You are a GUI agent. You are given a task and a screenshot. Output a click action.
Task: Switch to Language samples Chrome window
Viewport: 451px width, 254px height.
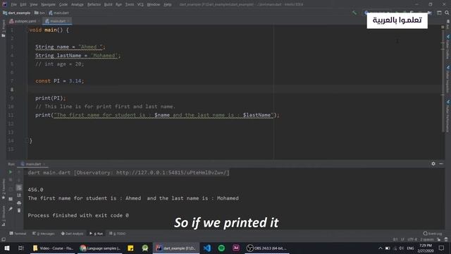pos(100,248)
